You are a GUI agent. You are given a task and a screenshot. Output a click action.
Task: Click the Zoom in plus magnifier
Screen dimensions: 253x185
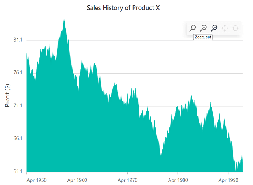[x=203, y=28]
